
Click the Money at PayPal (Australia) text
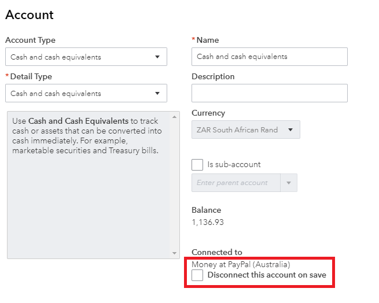[x=241, y=264]
